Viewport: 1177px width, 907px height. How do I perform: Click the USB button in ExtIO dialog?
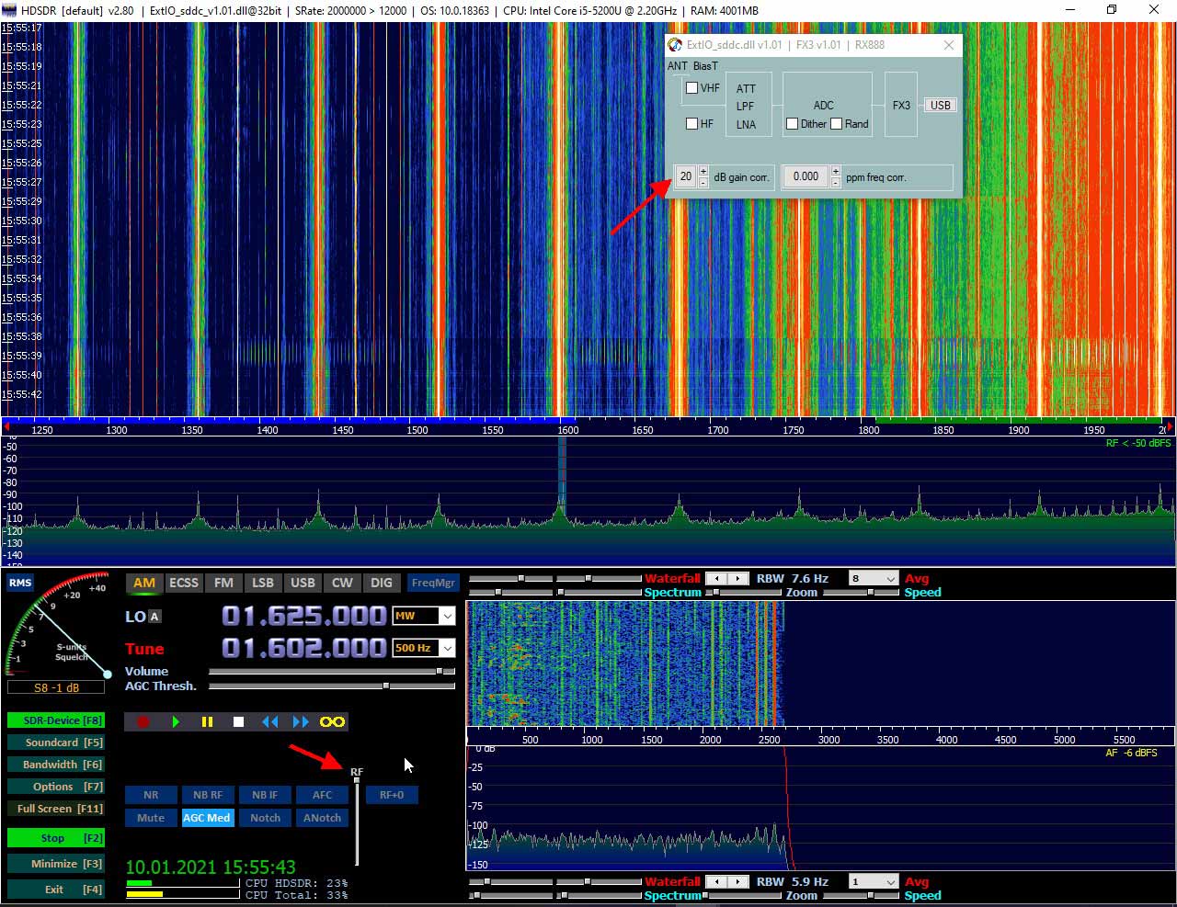pyautogui.click(x=940, y=106)
